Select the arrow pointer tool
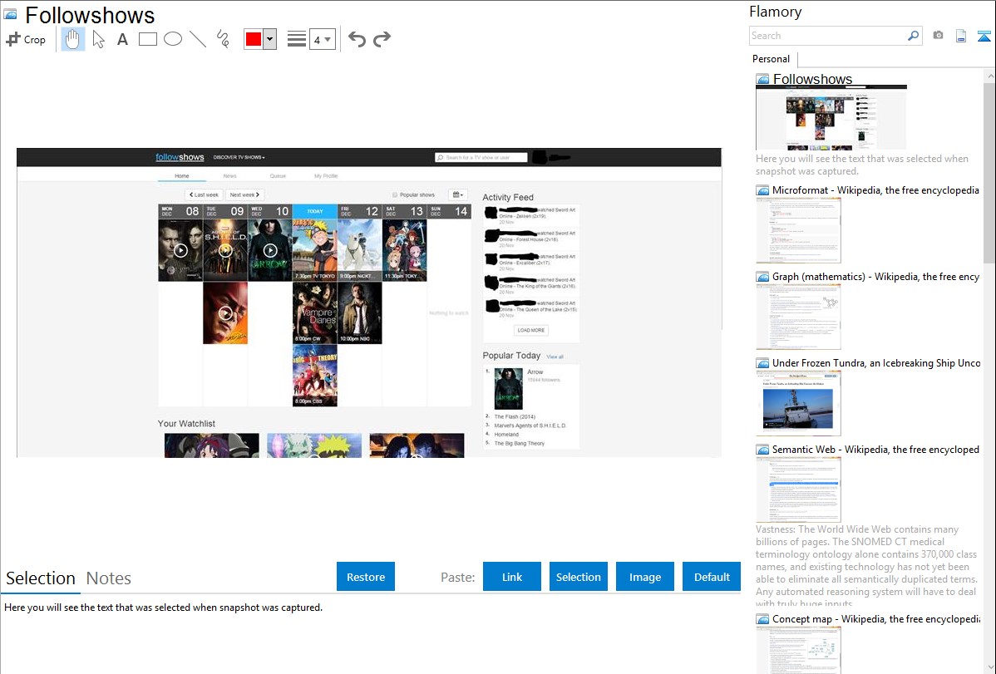Image resolution: width=996 pixels, height=674 pixels. (x=98, y=39)
